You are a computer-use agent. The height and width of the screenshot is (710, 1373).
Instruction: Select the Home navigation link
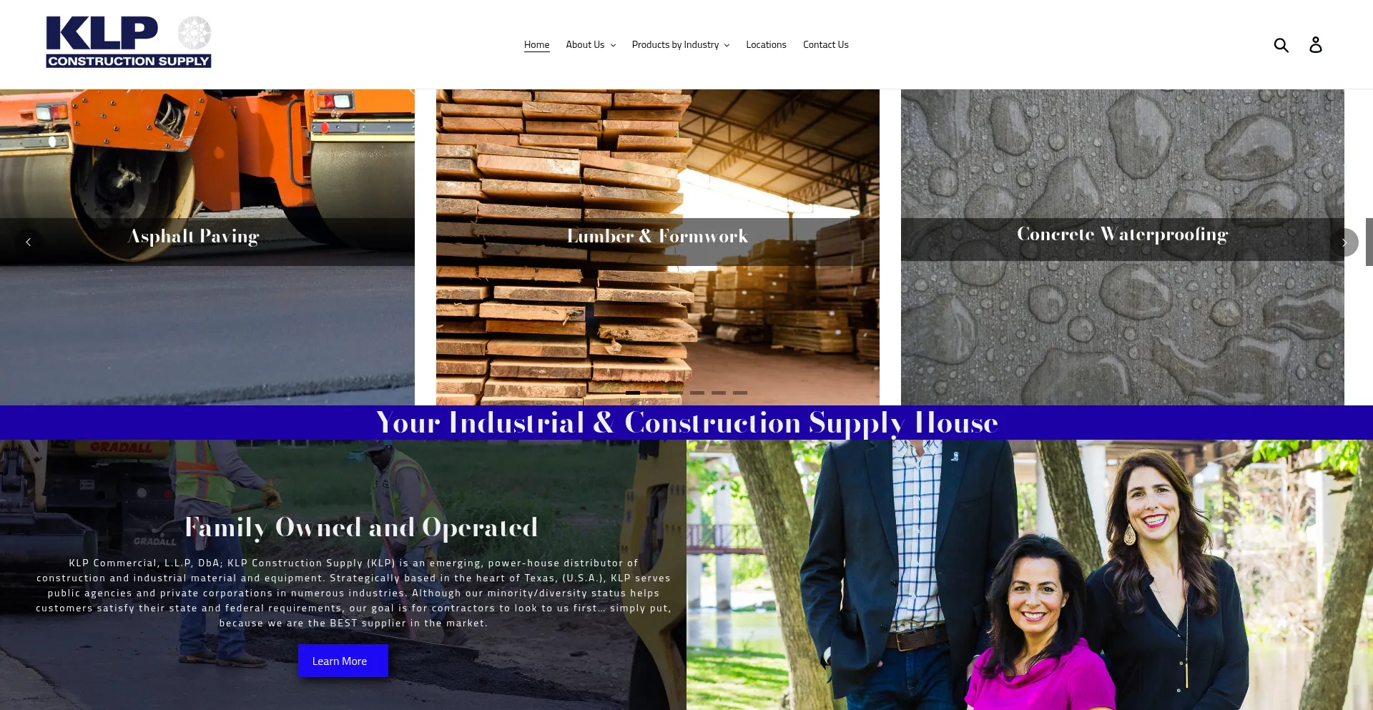536,45
